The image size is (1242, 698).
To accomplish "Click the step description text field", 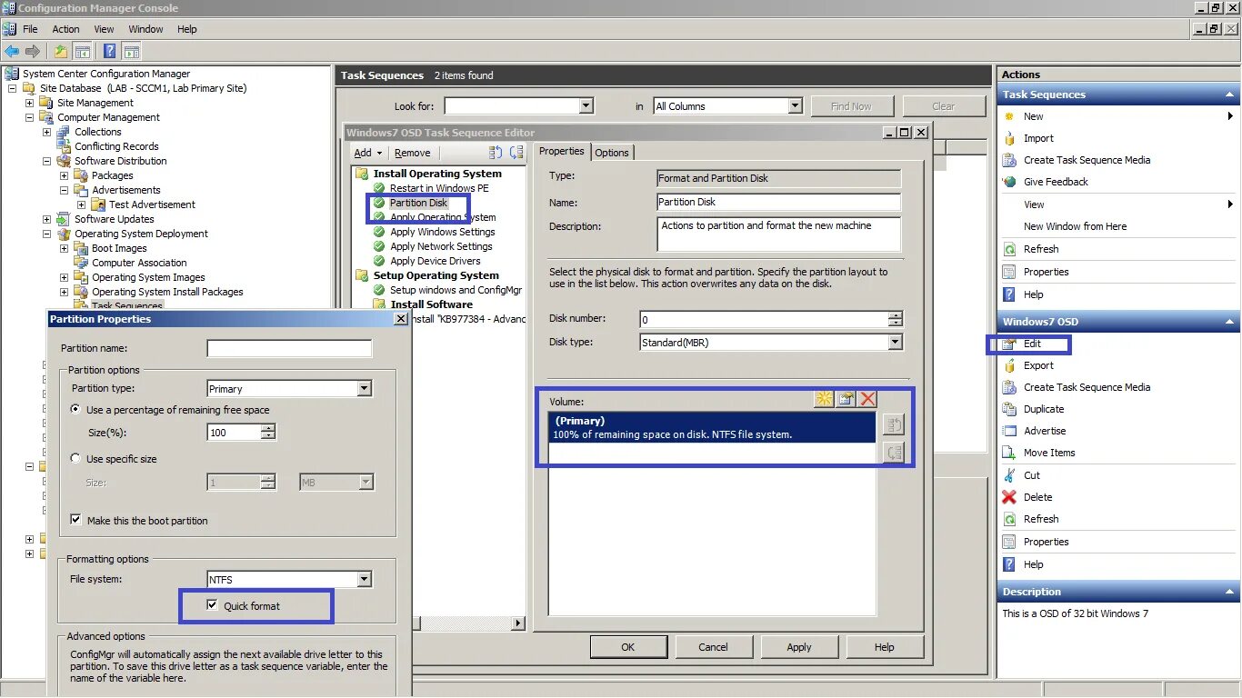I will [x=778, y=234].
